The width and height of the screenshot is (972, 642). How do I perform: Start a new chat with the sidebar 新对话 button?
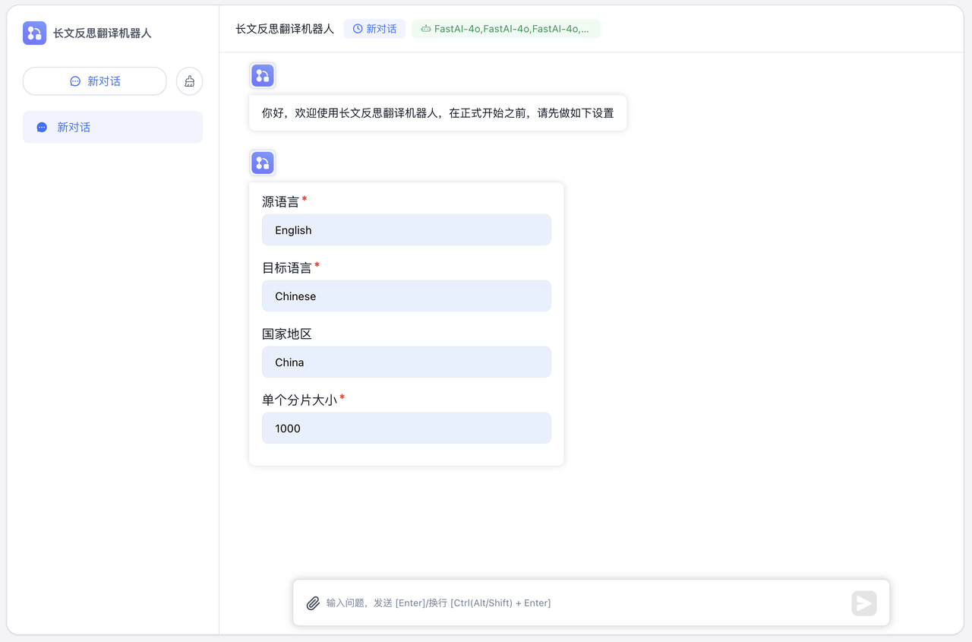click(x=95, y=81)
